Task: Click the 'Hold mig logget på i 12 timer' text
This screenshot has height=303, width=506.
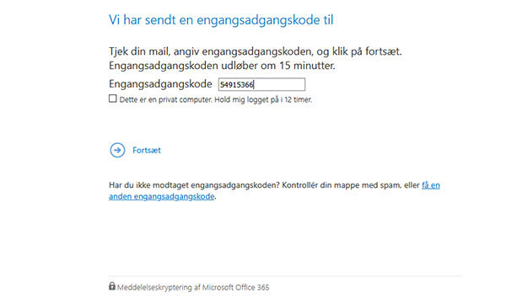Action: click(x=263, y=99)
